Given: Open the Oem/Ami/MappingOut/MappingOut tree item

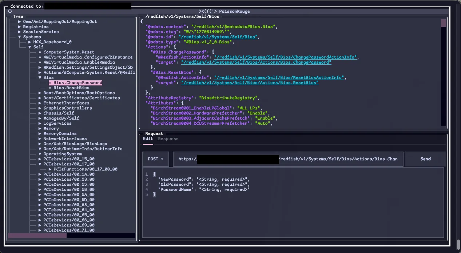Looking at the screenshot, I should pos(60,21).
